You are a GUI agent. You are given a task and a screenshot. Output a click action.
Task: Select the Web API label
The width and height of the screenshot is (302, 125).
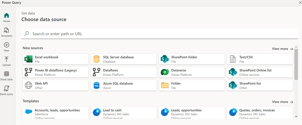(41, 84)
